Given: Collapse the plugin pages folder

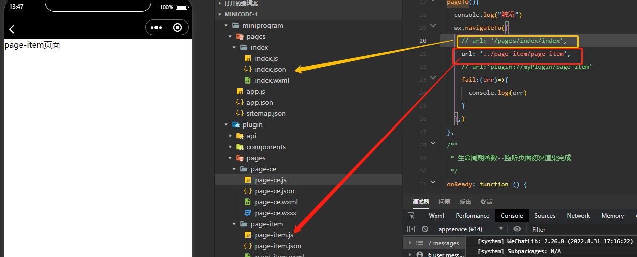Looking at the screenshot, I should pyautogui.click(x=230, y=158).
